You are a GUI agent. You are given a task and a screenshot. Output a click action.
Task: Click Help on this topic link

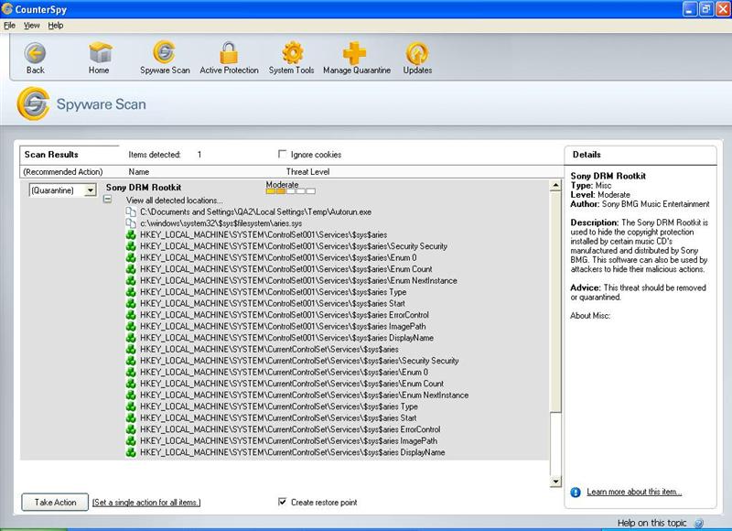click(x=651, y=523)
